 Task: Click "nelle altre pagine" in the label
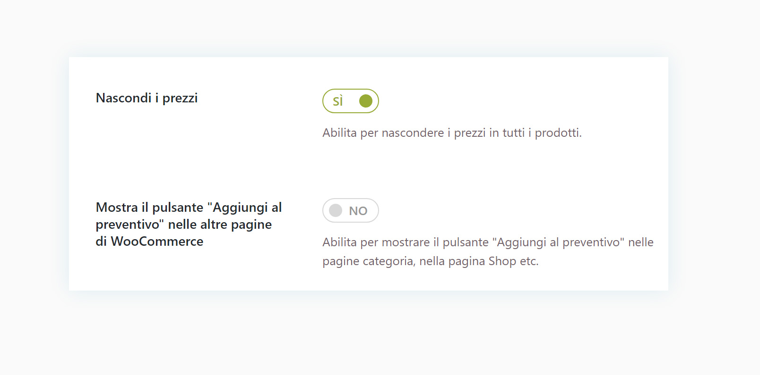(220, 225)
